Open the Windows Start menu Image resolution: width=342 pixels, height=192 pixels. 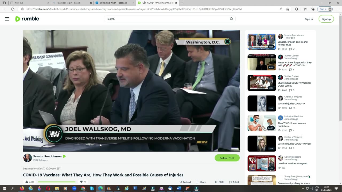4,189
